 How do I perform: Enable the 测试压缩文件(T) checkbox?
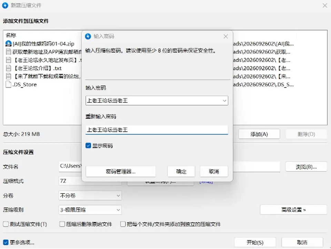tap(6, 224)
